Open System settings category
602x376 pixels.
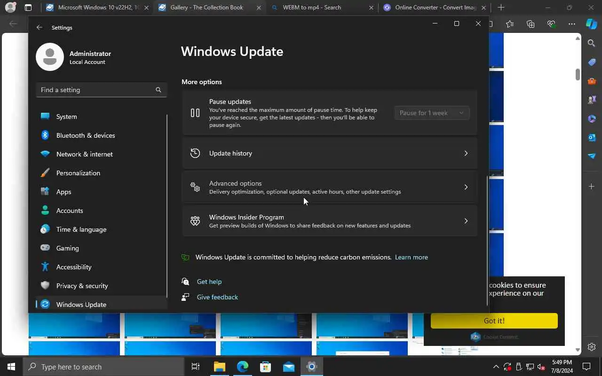point(101,117)
